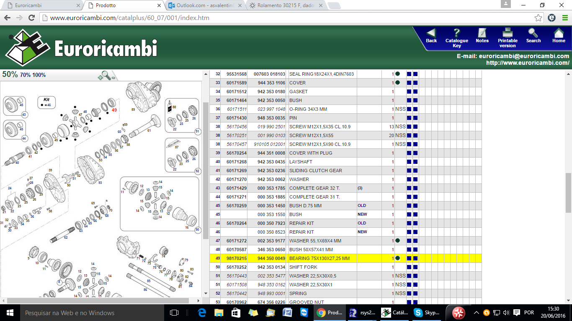Viewport: 572px width, 321px height.
Task: Reload the page in Chrome
Action: [x=31, y=18]
